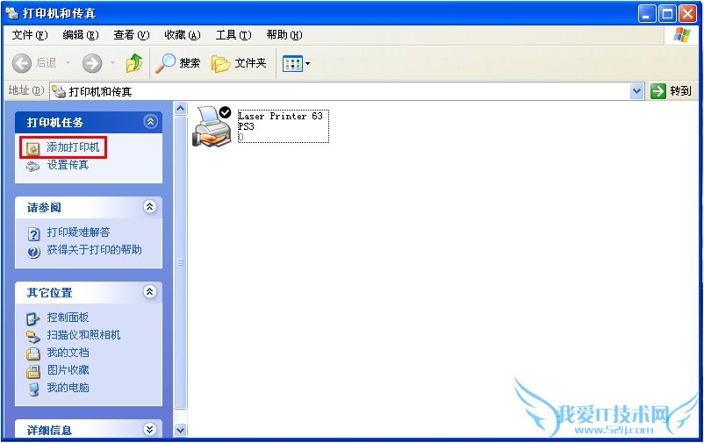Click the sidebar scrollbar up arrow
This screenshot has height=443, width=704.
pyautogui.click(x=181, y=108)
